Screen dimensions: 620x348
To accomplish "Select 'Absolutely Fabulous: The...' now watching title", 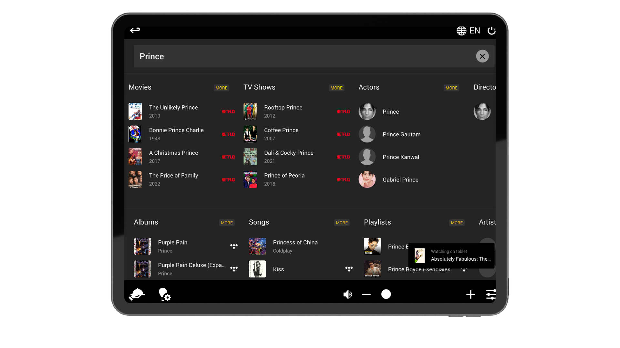I will coord(460,259).
